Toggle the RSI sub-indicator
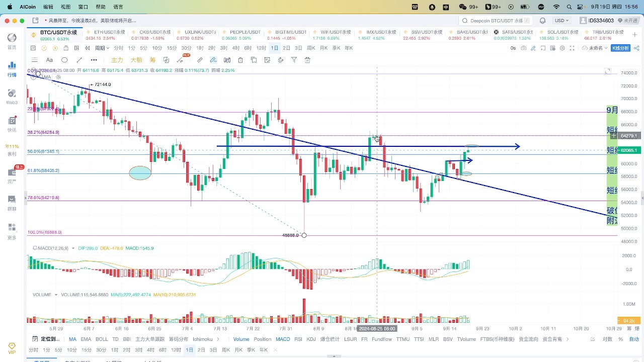644x362 pixels. click(298, 339)
